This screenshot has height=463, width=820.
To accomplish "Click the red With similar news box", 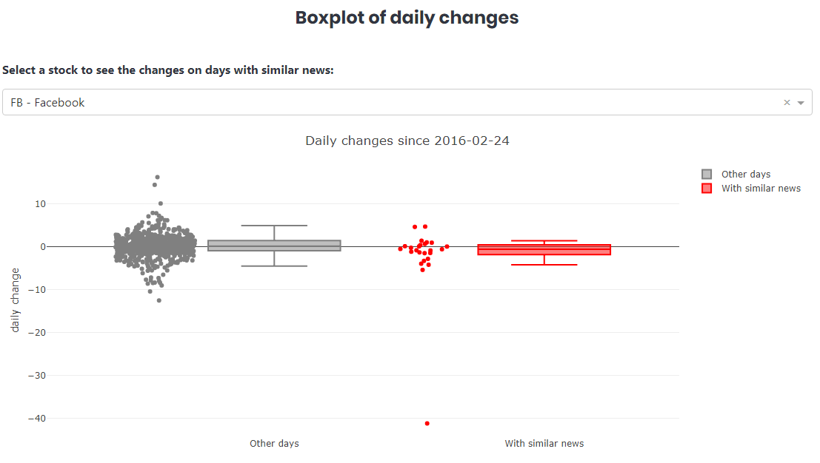I will click(x=544, y=249).
